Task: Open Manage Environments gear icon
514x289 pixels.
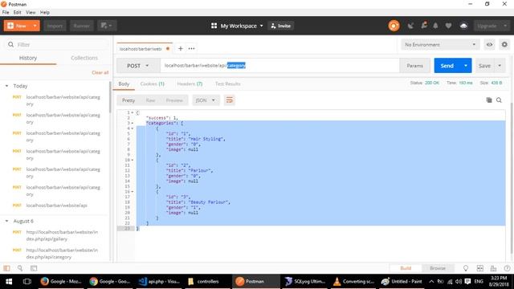Action: coord(504,45)
